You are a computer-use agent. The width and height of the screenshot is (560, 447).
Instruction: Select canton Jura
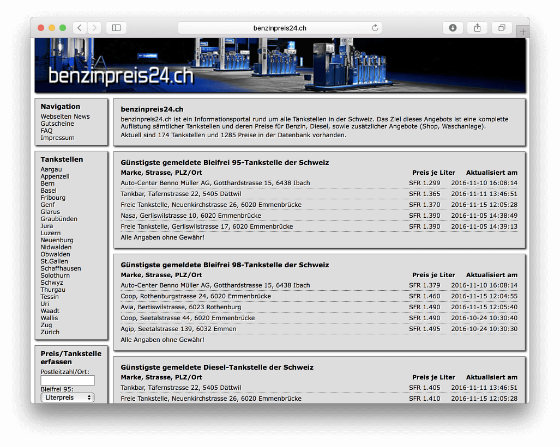(47, 226)
